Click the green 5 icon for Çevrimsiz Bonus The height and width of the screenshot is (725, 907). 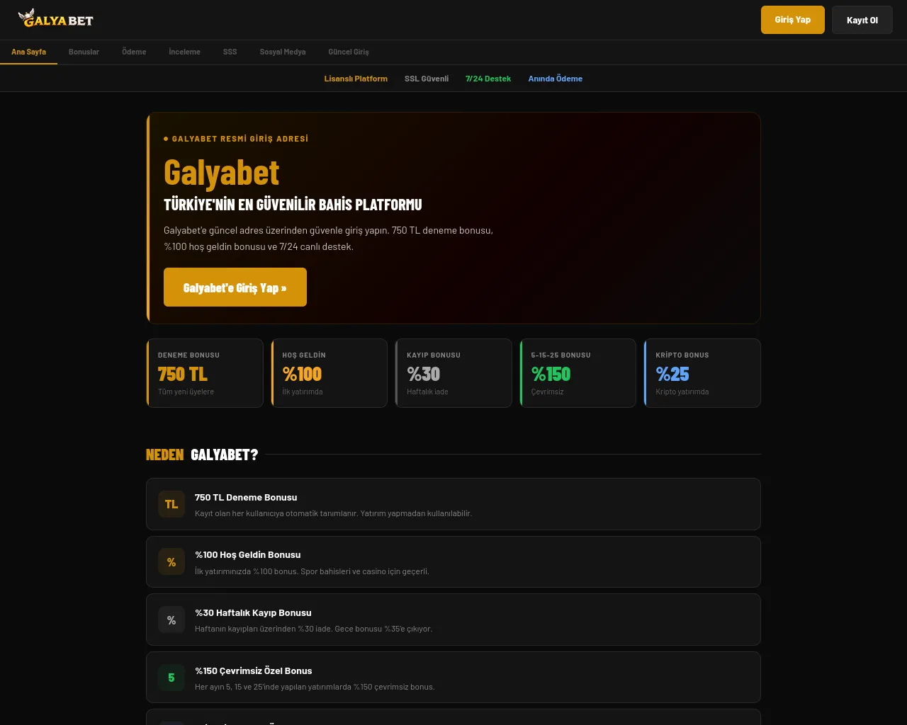pos(171,678)
